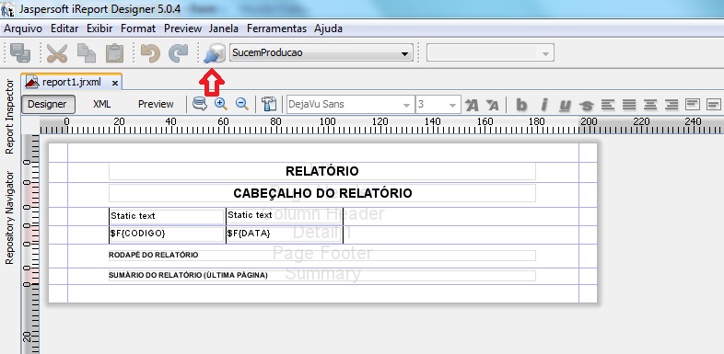The width and height of the screenshot is (724, 354).
Task: Select the CABEÇALHO DO RELATÓRIO element
Action: (x=321, y=193)
